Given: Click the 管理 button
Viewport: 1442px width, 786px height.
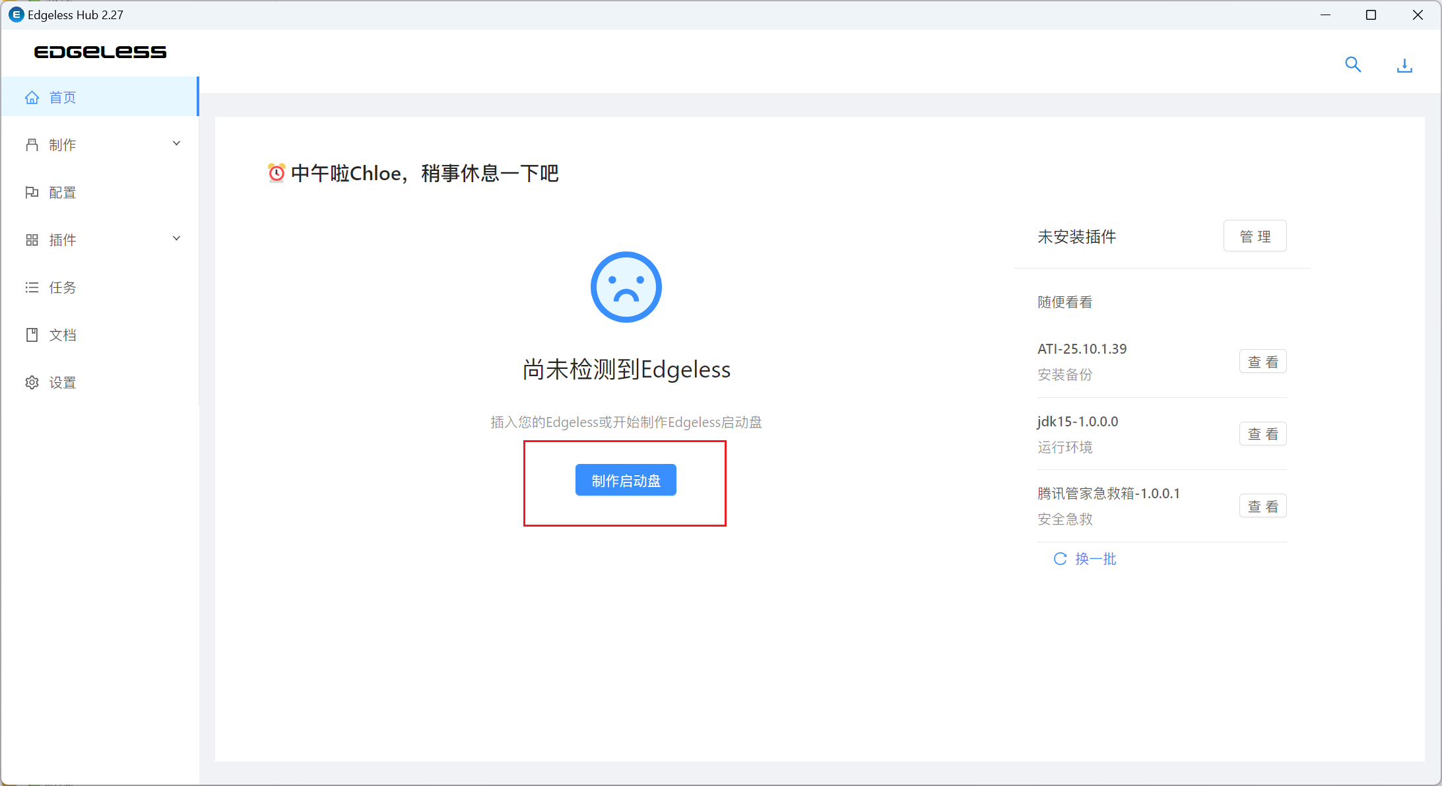Looking at the screenshot, I should click(x=1255, y=236).
